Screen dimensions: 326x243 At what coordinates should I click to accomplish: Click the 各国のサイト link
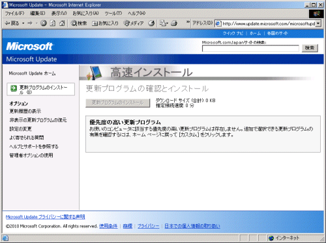click(x=278, y=33)
